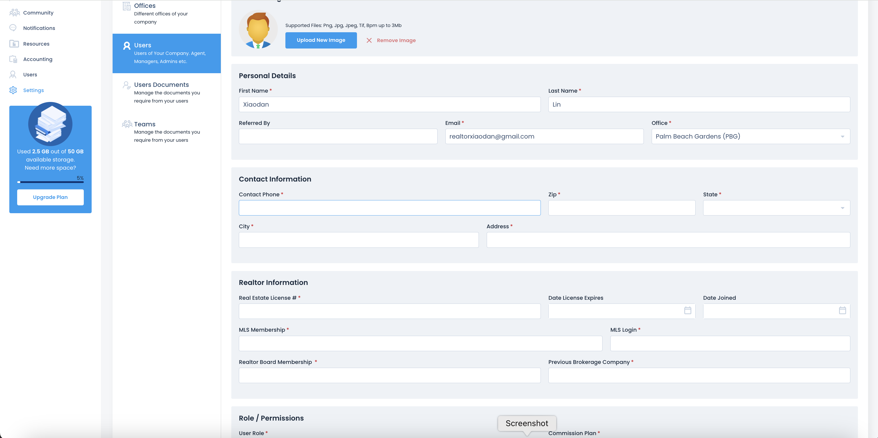Open Community in the sidebar
This screenshot has height=438, width=878.
click(38, 12)
